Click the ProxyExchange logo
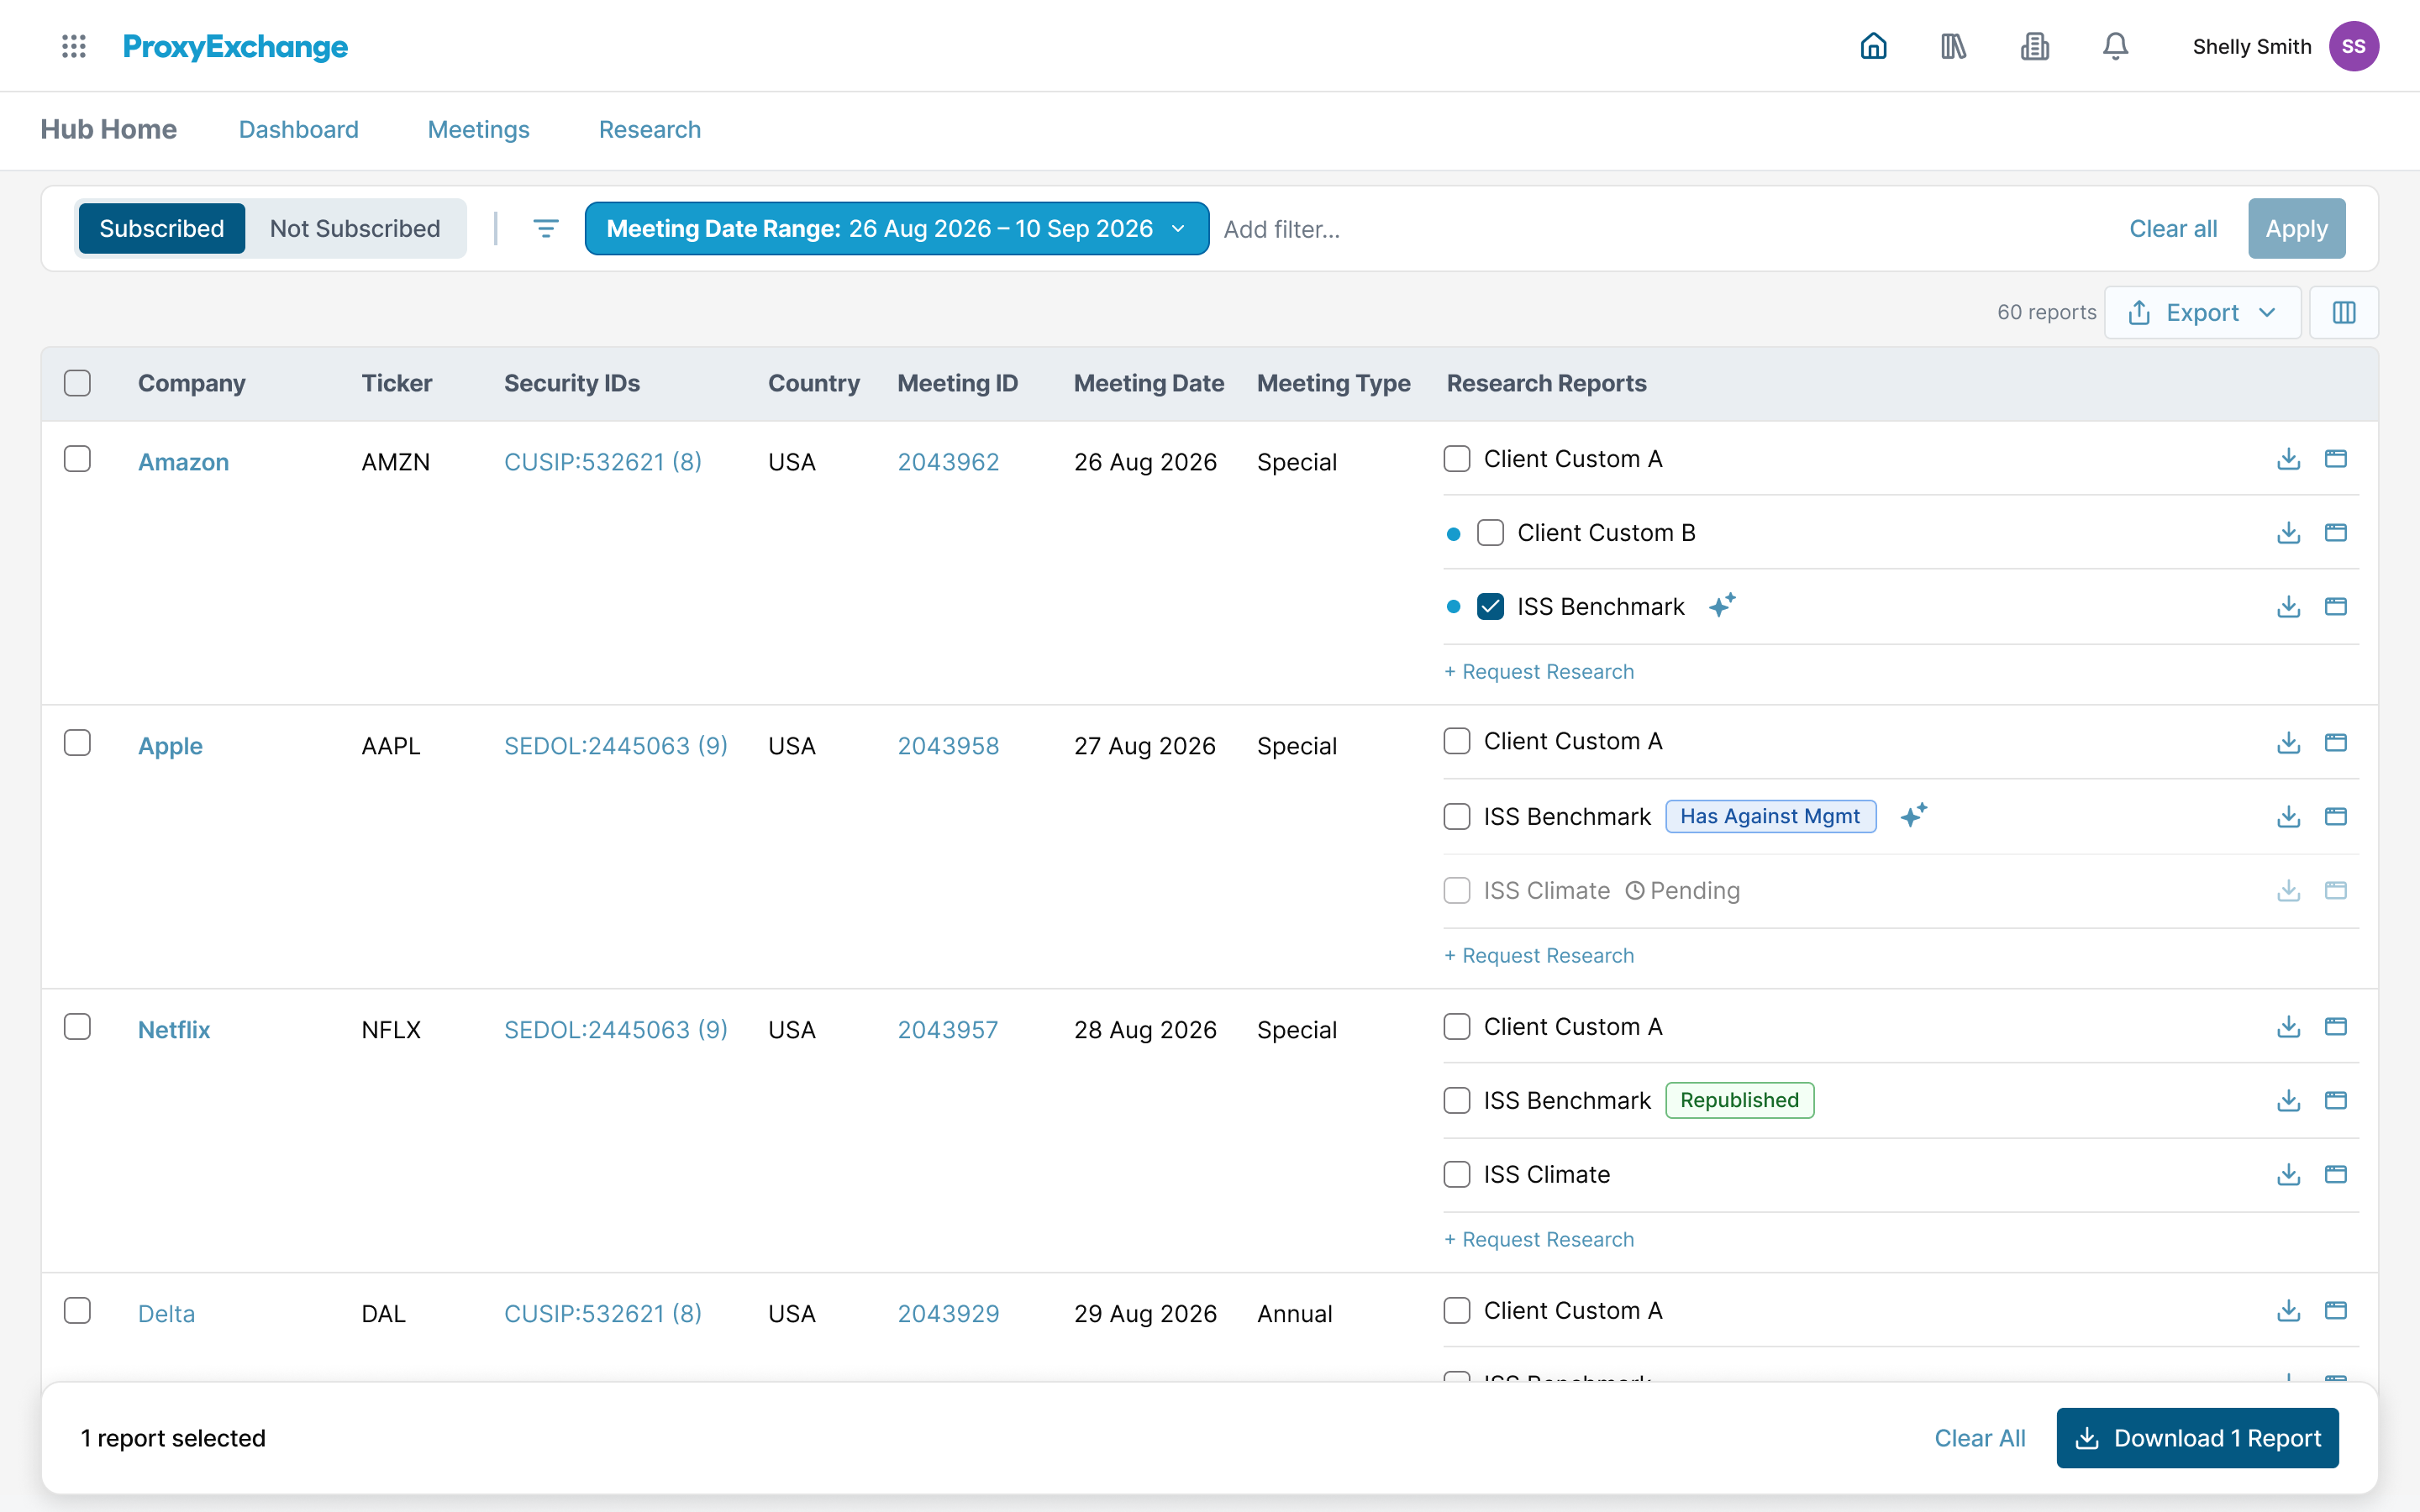Image resolution: width=2420 pixels, height=1512 pixels. 235,47
